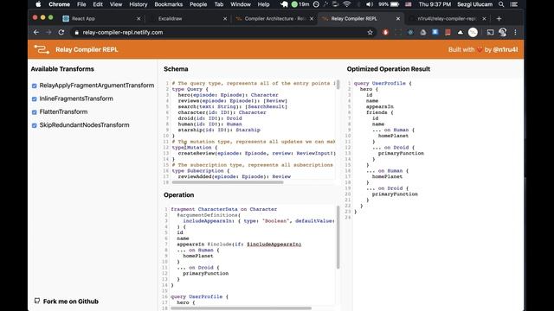Open @n1ru4l author link

click(x=506, y=50)
